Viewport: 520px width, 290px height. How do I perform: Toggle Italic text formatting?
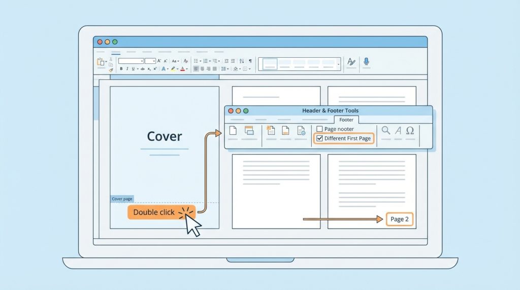click(x=127, y=69)
